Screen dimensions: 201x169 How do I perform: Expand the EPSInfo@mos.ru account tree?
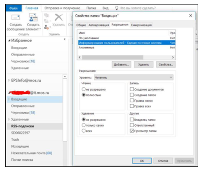point(9,80)
